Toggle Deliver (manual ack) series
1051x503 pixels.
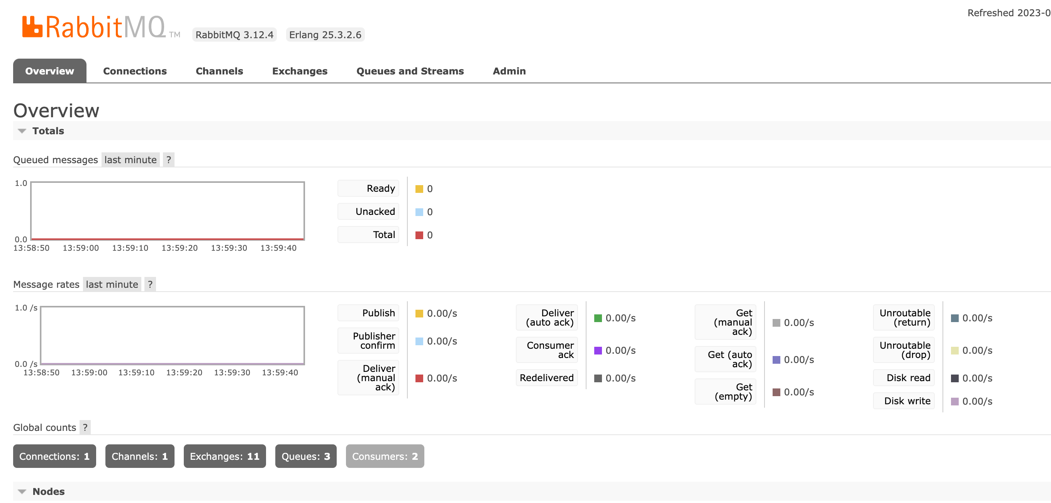coord(368,378)
